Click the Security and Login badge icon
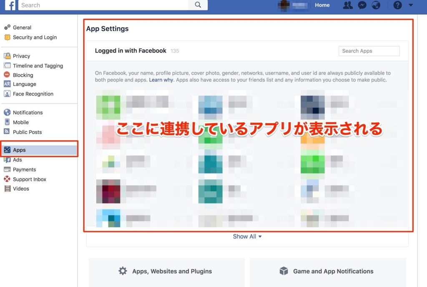The width and height of the screenshot is (427, 287). (x=8, y=37)
